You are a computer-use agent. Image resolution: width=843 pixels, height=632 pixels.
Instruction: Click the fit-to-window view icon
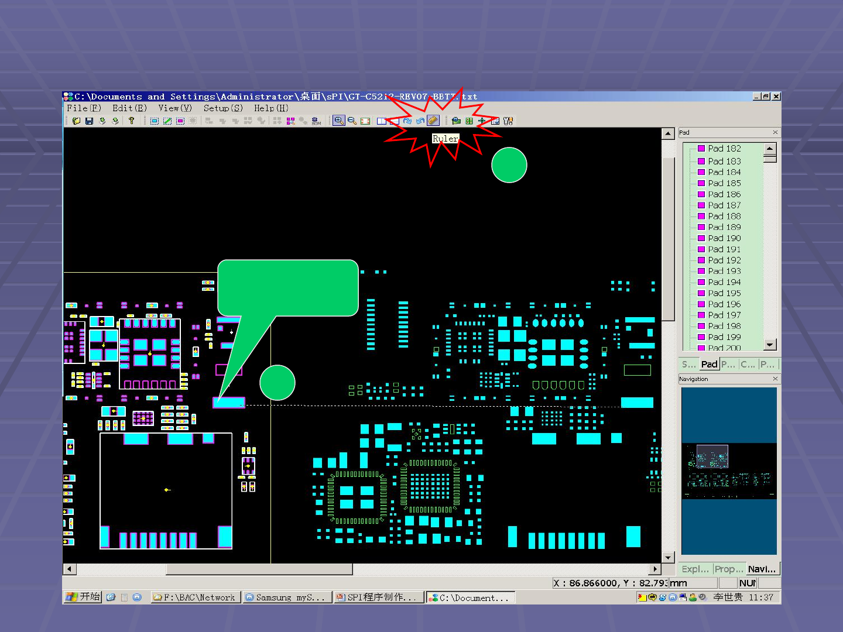click(x=365, y=121)
